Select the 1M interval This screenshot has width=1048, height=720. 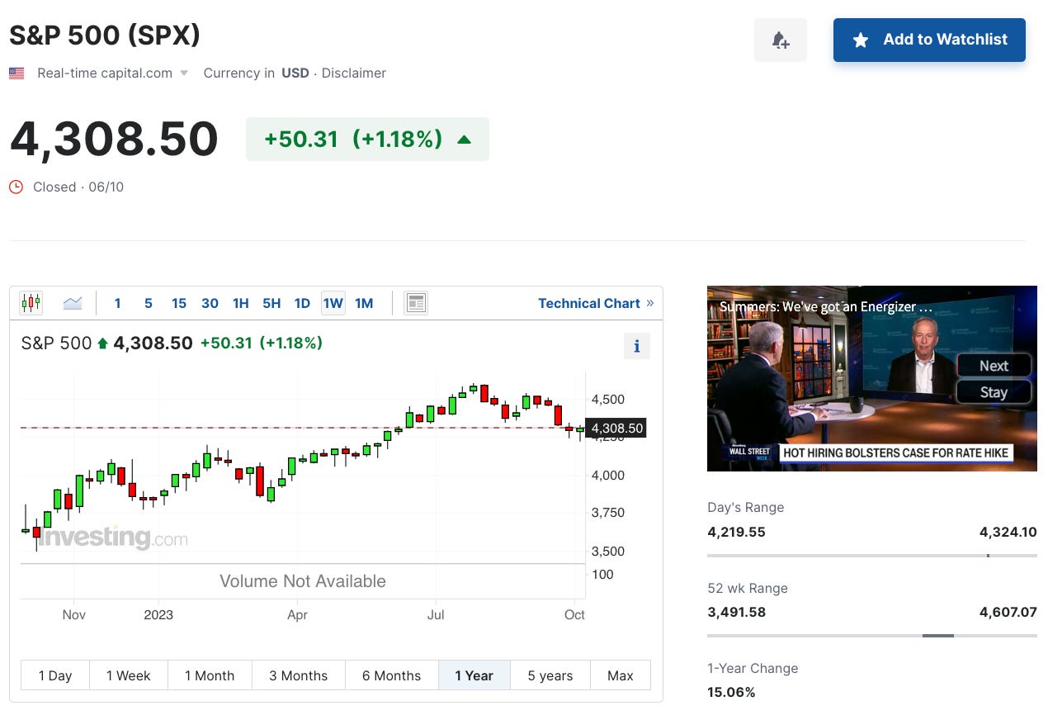(364, 303)
